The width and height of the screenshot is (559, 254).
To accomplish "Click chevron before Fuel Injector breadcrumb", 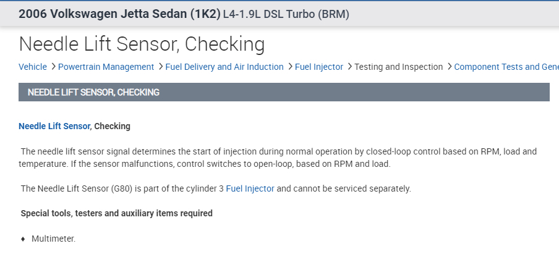I will coord(290,67).
